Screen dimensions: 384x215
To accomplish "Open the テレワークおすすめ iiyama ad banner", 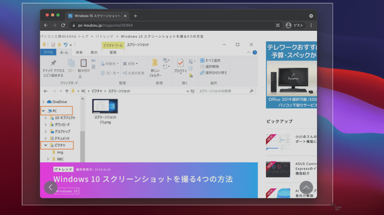I will 291,75.
